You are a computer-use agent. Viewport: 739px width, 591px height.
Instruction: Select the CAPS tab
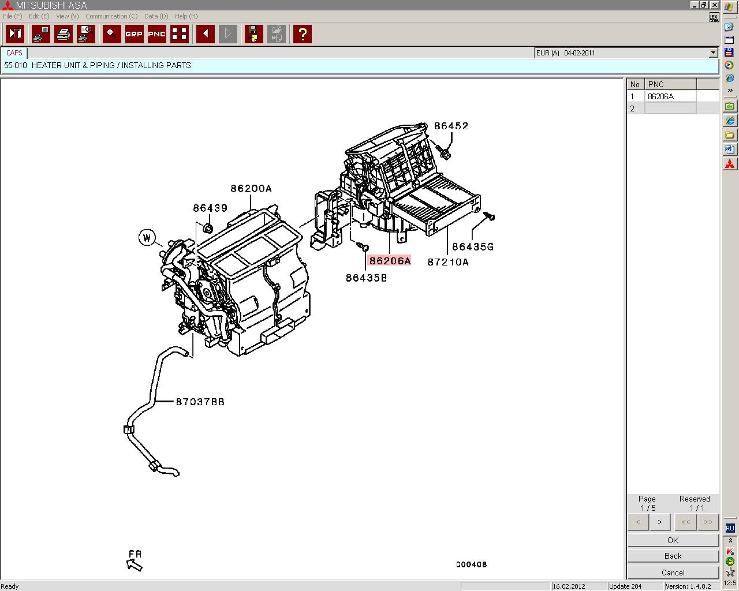(x=14, y=53)
